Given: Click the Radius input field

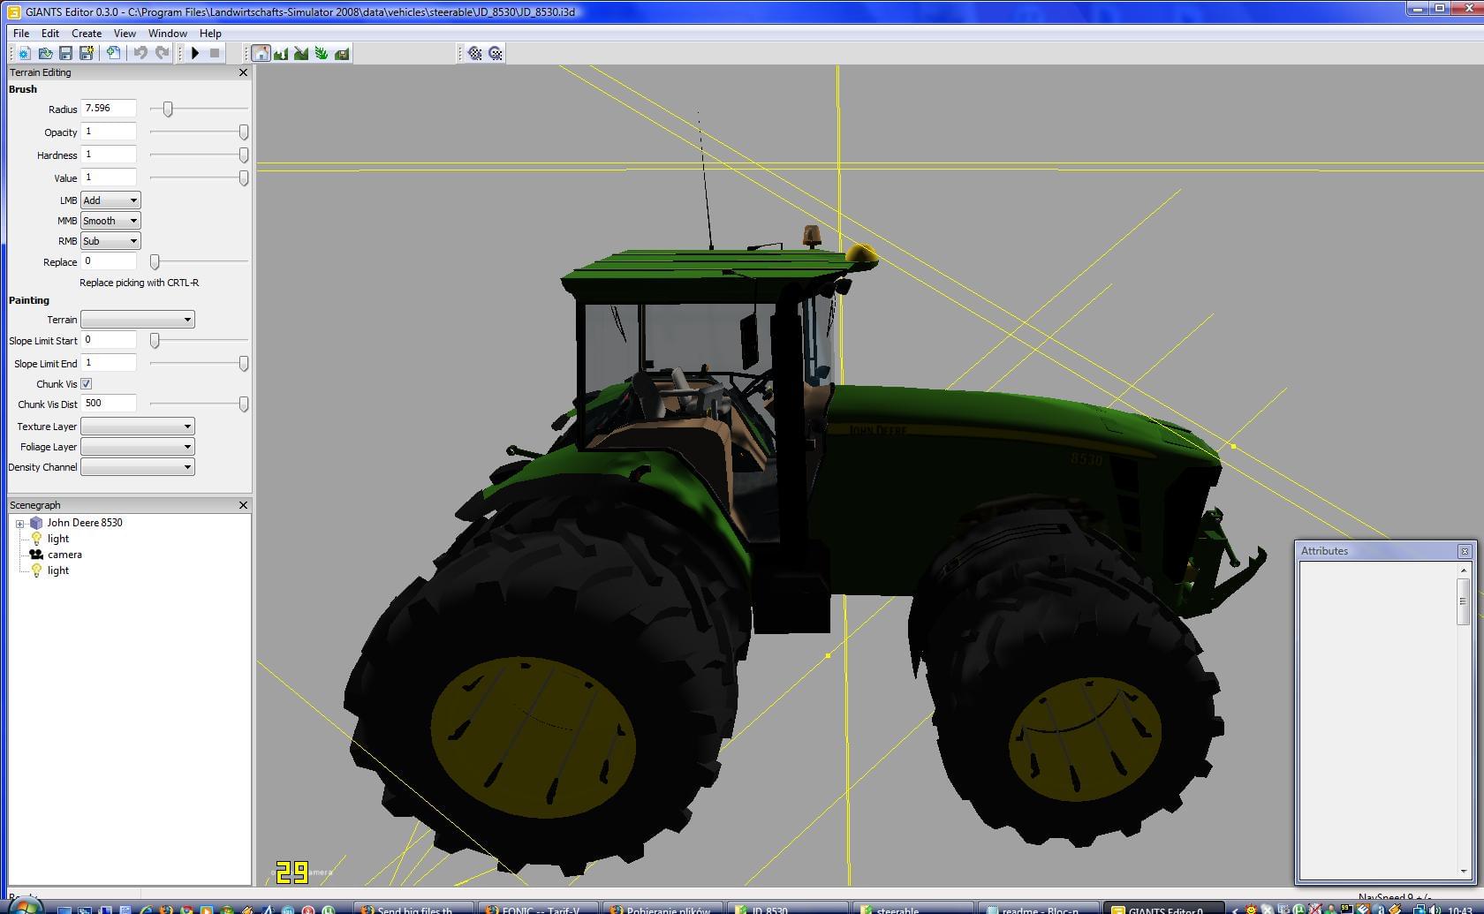Looking at the screenshot, I should [109, 109].
